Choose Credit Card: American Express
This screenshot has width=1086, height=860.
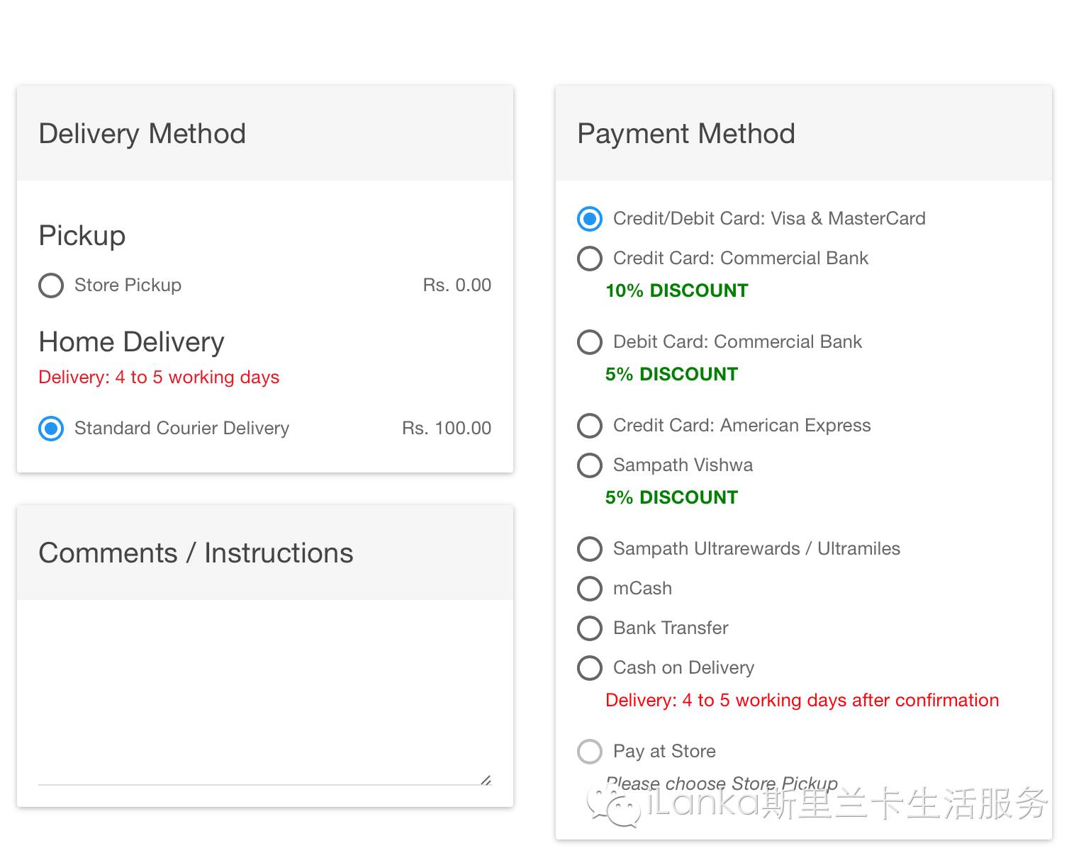coord(590,426)
